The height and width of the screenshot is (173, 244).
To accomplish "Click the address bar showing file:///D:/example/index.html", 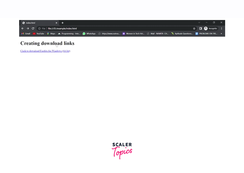I will coord(114,28).
